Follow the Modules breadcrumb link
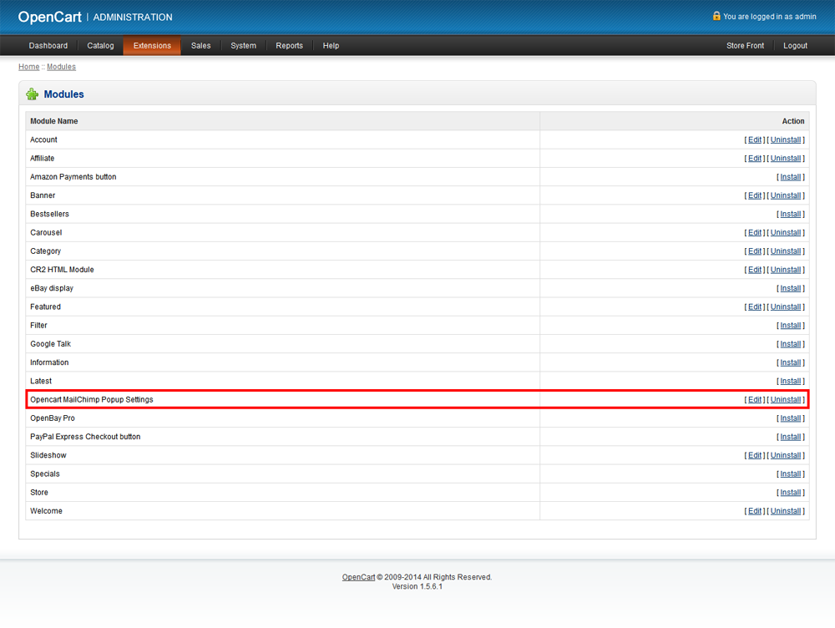Image resolution: width=835 pixels, height=628 pixels. tap(61, 67)
